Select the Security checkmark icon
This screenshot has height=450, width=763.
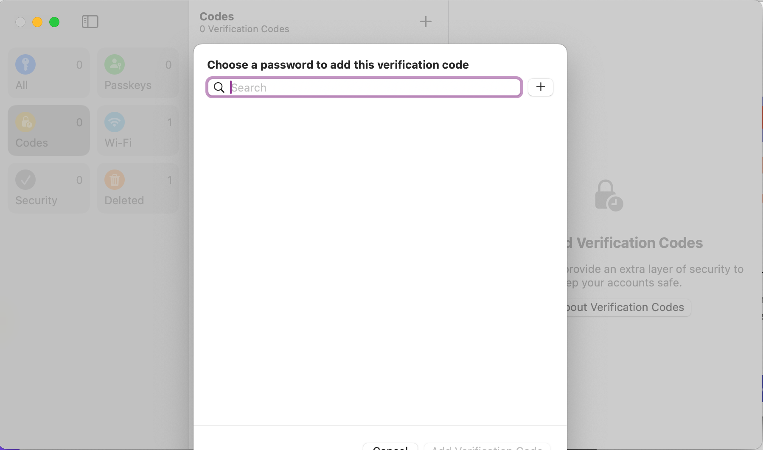(25, 180)
